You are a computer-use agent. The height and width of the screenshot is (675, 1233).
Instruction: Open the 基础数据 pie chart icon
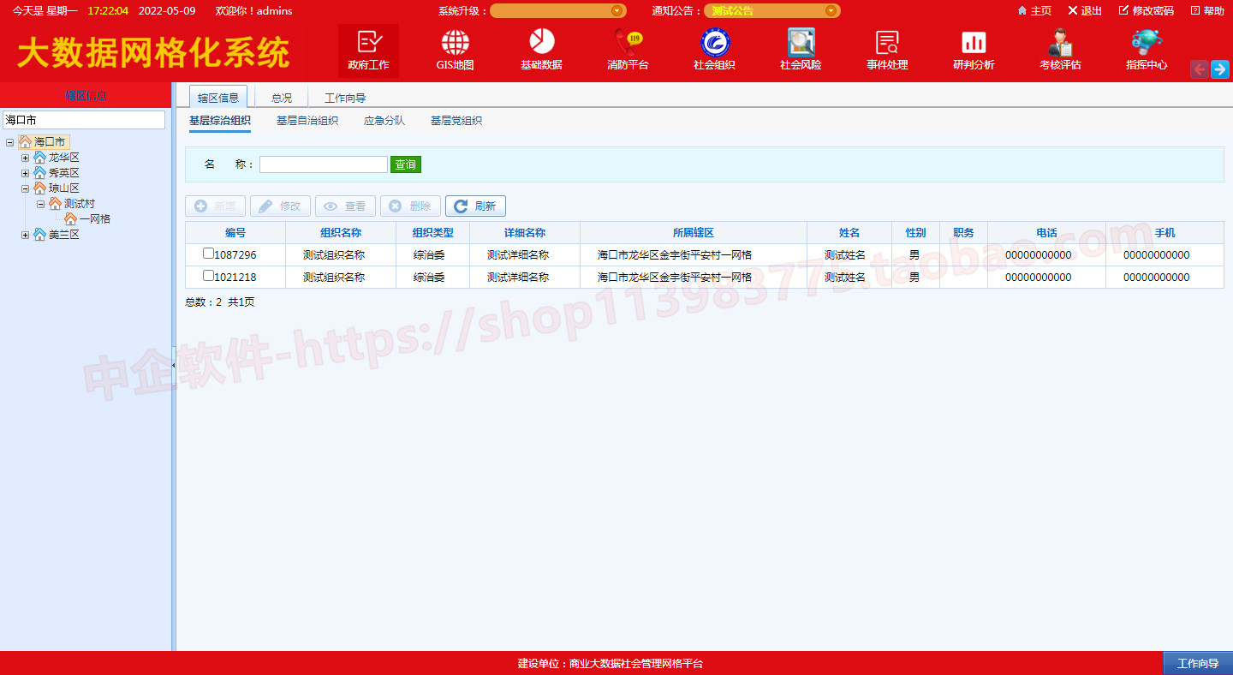click(541, 42)
